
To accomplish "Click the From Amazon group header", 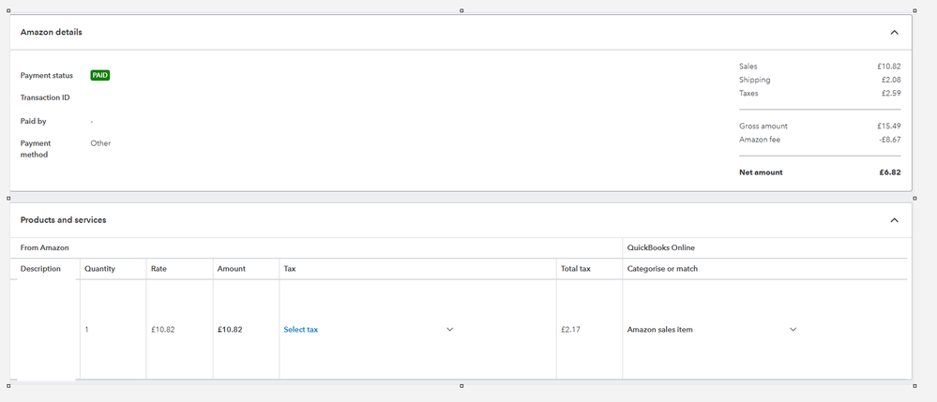I will tap(45, 247).
